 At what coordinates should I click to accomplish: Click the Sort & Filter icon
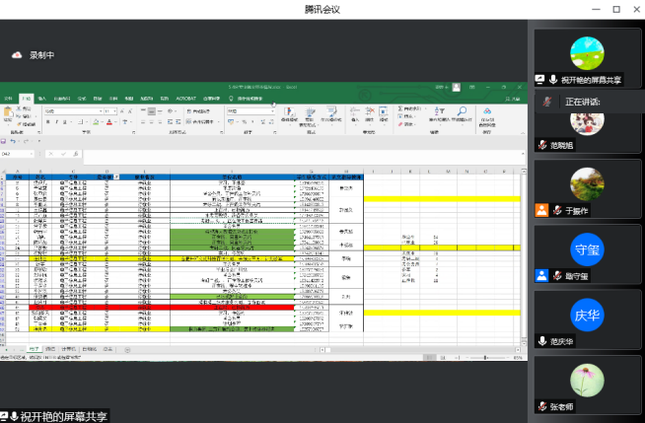click(x=438, y=113)
